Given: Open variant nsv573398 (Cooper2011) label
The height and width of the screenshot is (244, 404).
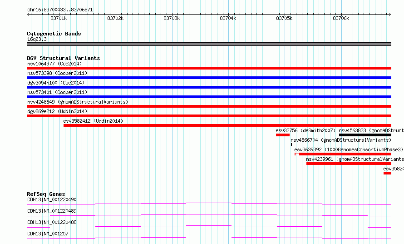Looking at the screenshot, I should click(57, 73).
